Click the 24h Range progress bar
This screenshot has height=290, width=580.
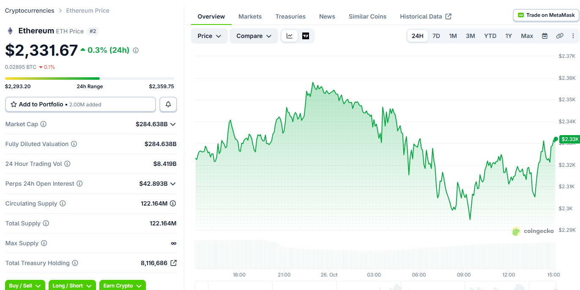[90, 79]
